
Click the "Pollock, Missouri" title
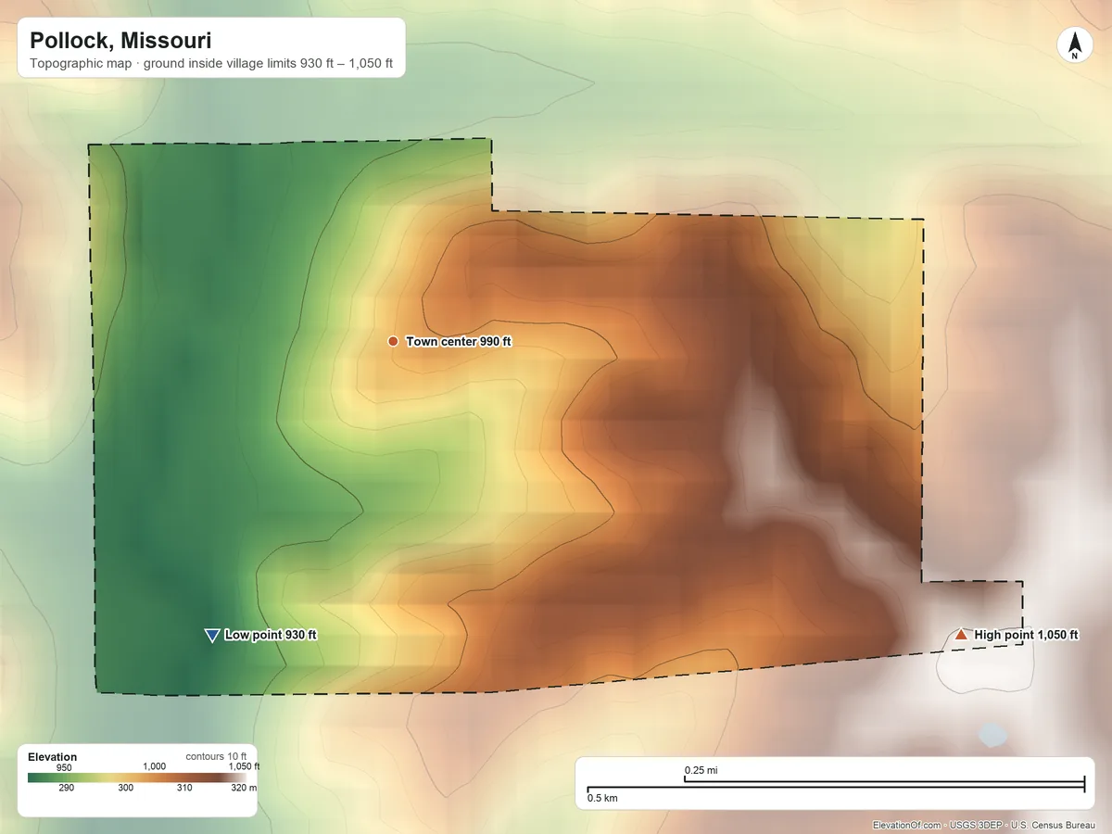[120, 41]
